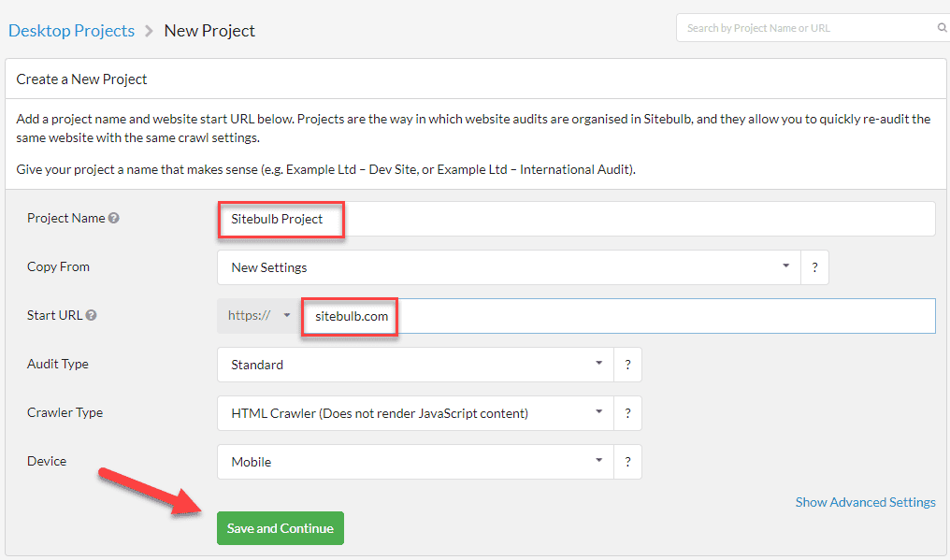Click the search magnifier icon
The image size is (950, 560).
click(x=943, y=27)
